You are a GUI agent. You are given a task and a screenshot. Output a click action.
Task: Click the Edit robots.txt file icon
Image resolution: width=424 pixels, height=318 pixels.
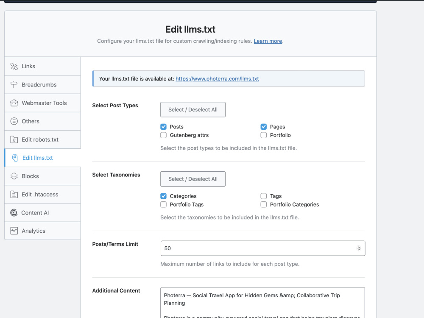(14, 139)
